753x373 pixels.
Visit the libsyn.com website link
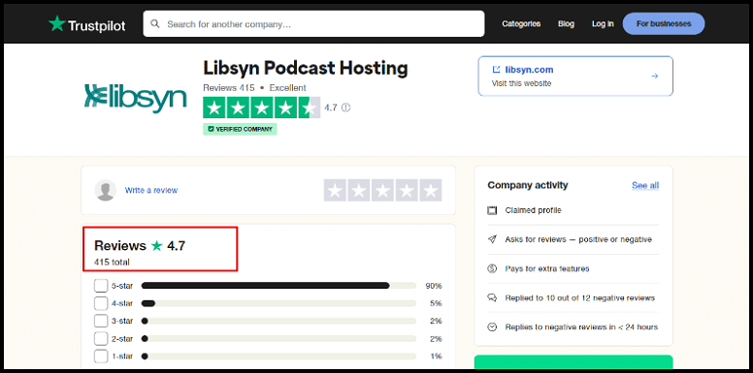[529, 70]
